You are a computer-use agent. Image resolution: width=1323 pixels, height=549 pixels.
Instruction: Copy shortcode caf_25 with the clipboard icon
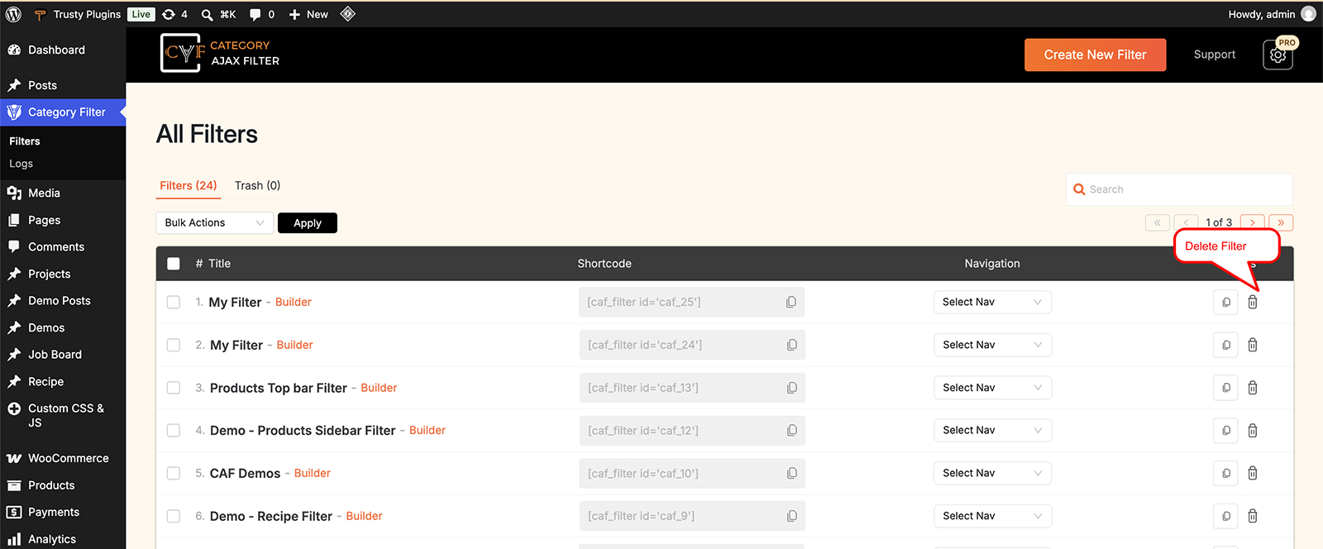click(x=791, y=302)
